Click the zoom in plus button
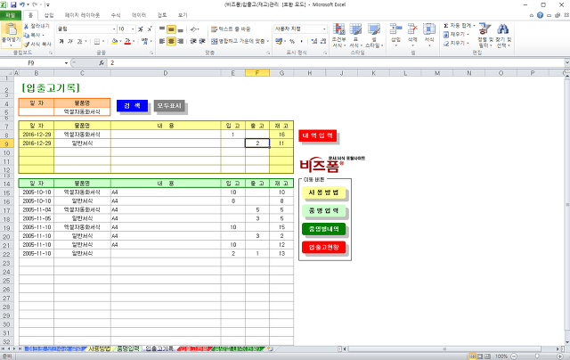This screenshot has height=360, width=570. [561, 356]
